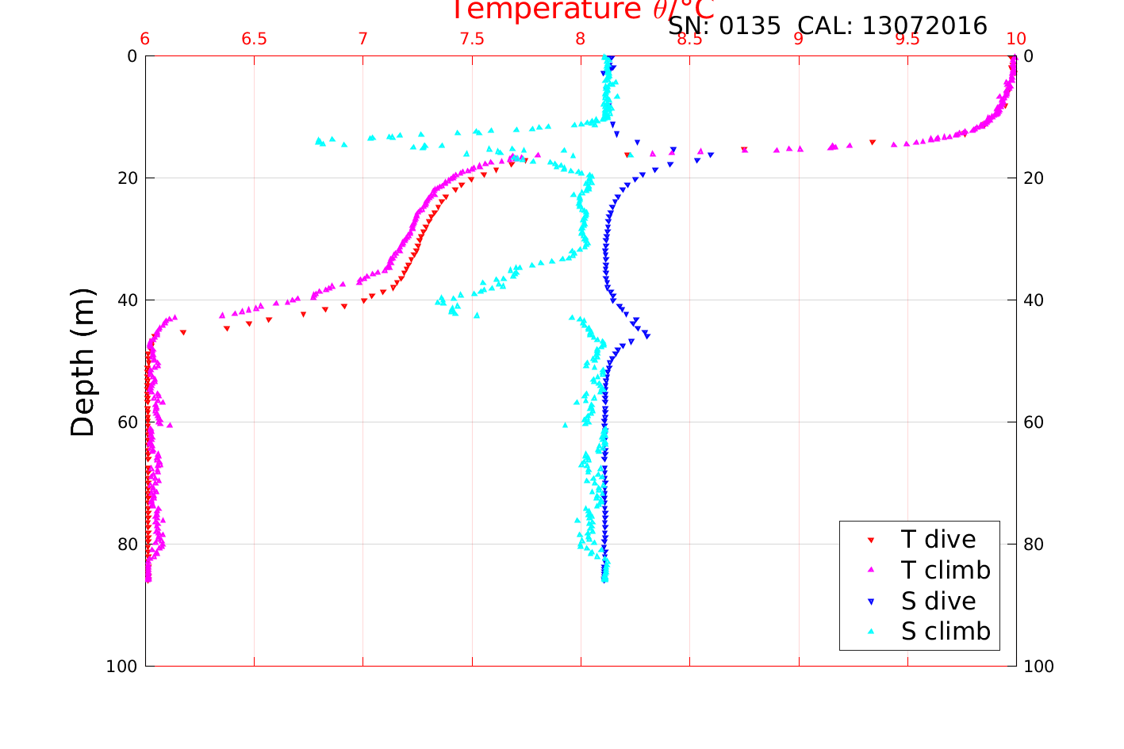The height and width of the screenshot is (749, 1124).
Task: Click the red Temperature axis title
Action: 583,10
